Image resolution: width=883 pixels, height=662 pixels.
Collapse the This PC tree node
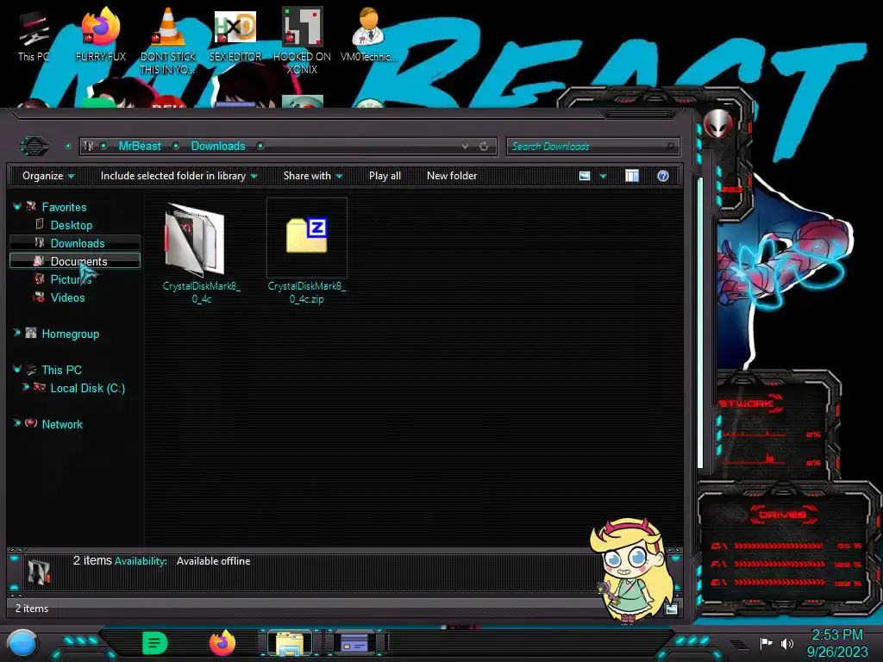coord(17,369)
